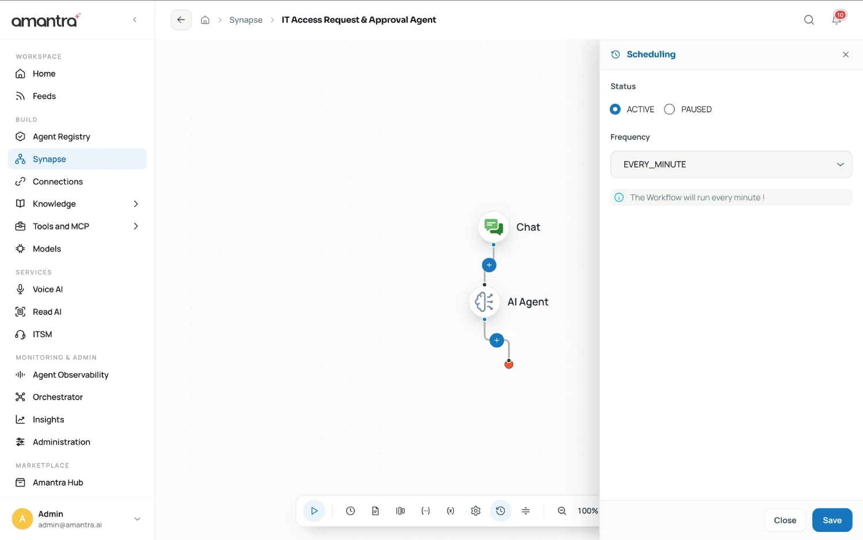
Task: Open the Frequency EVERY_MINUTE dropdown
Action: (731, 165)
